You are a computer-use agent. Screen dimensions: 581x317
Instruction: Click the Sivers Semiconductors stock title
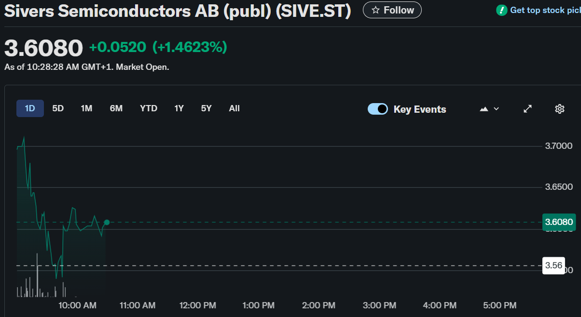178,11
